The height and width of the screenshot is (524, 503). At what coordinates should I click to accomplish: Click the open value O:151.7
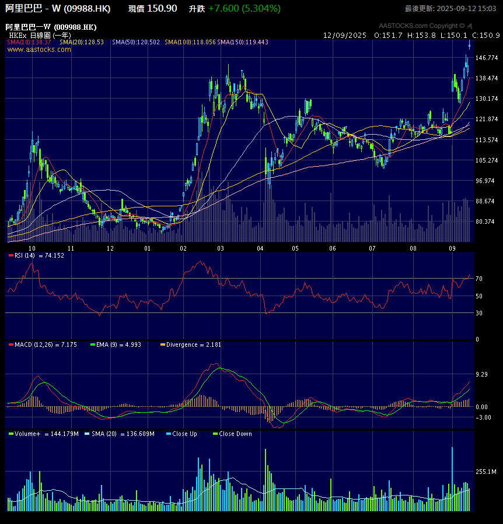tap(388, 35)
